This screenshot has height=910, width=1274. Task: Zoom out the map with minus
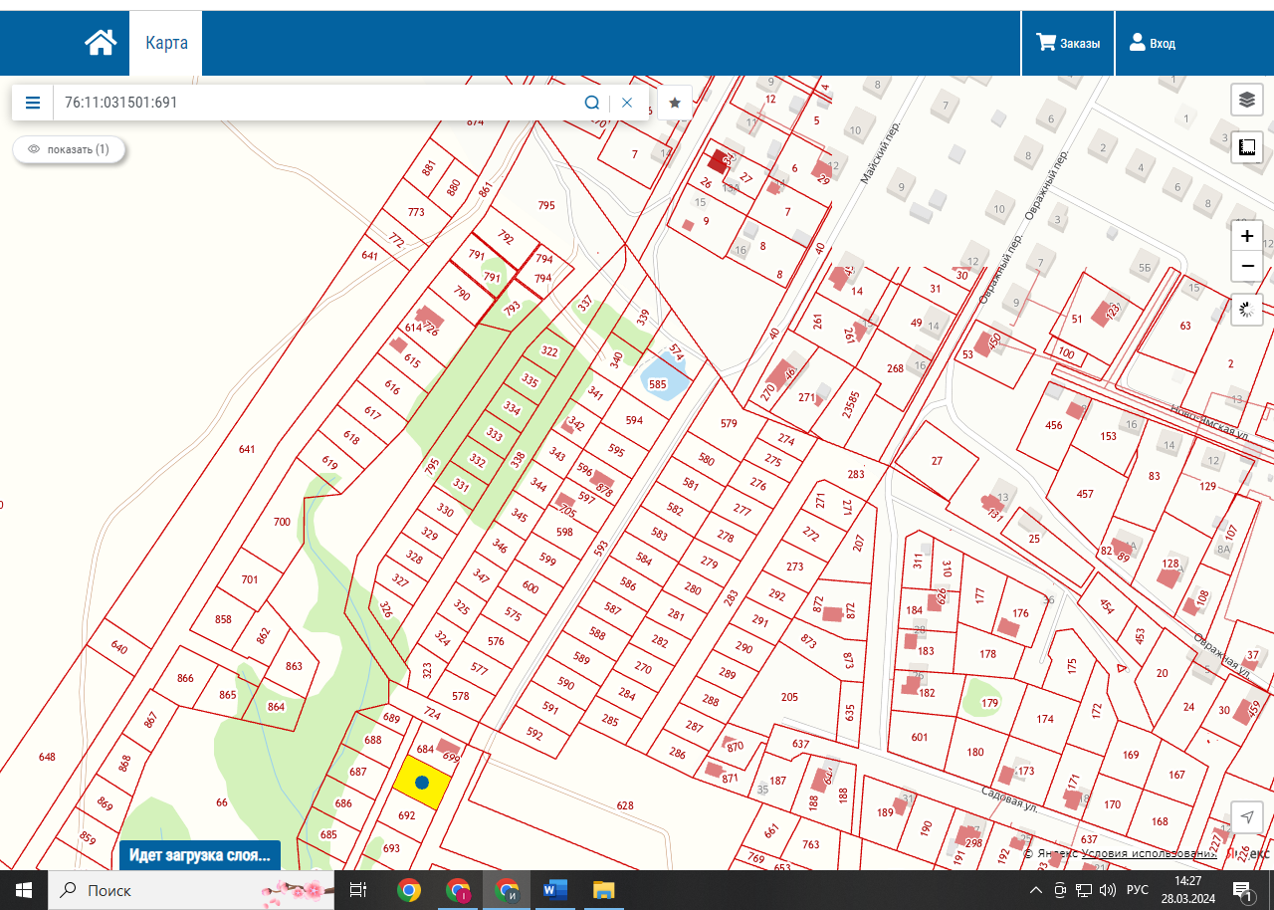pyautogui.click(x=1246, y=267)
